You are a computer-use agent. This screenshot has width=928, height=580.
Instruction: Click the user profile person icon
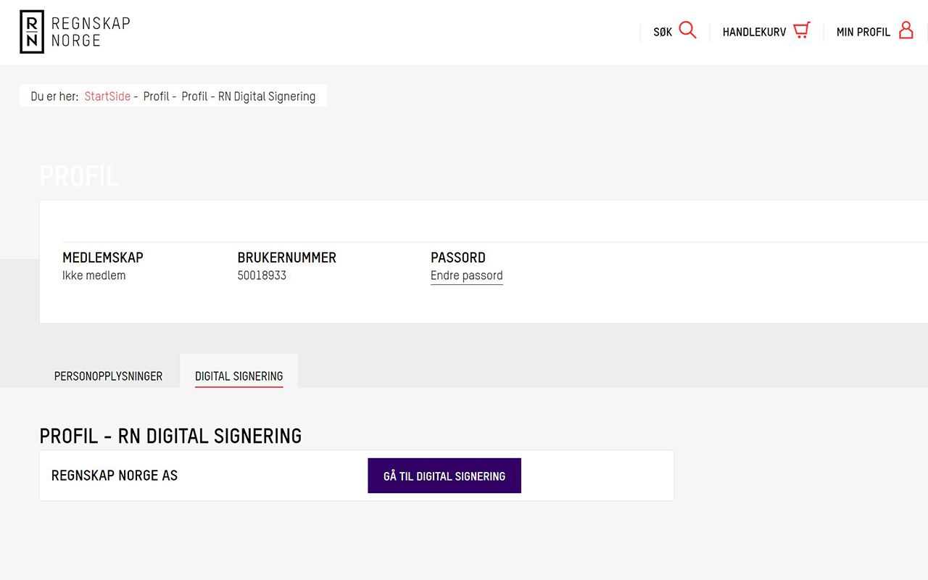point(906,30)
